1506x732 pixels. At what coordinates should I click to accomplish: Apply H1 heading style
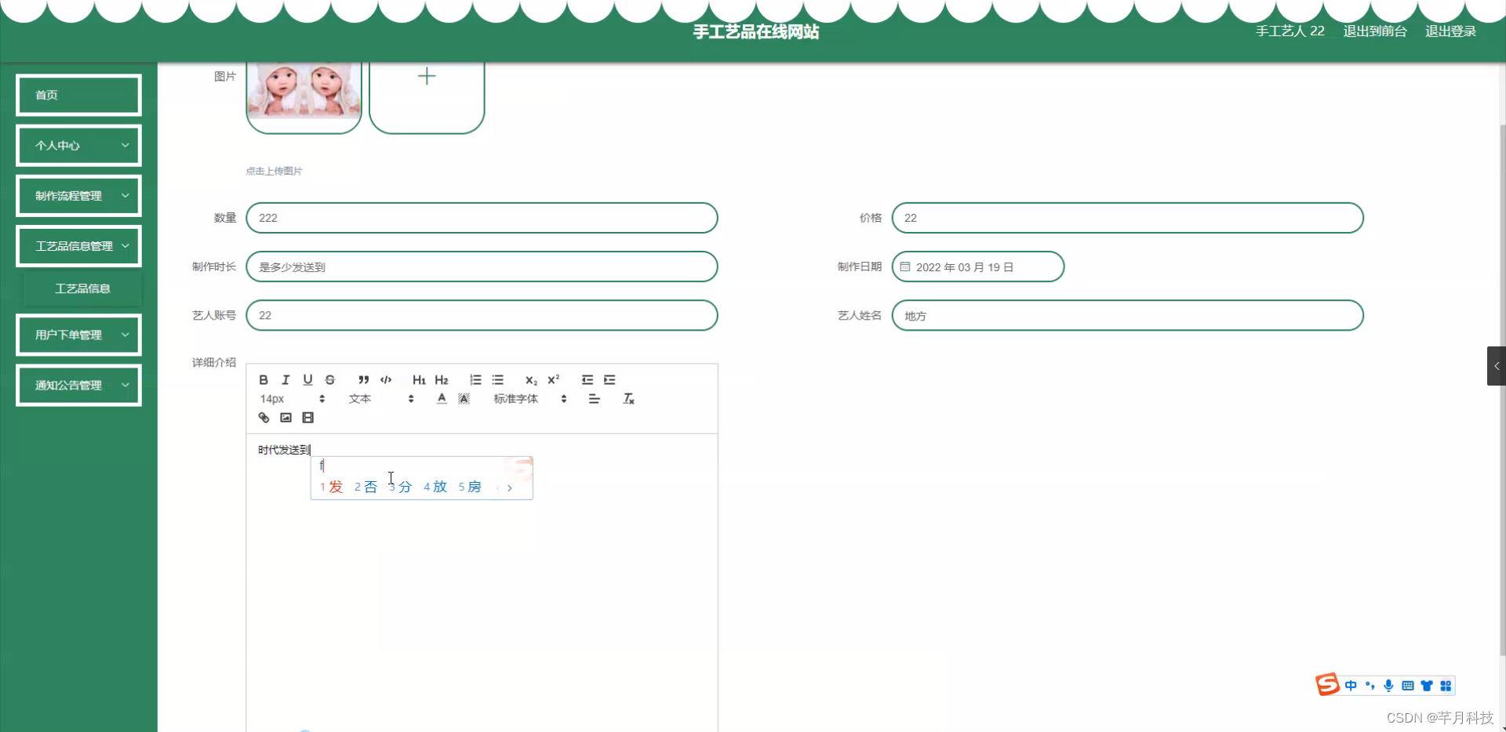pos(419,380)
